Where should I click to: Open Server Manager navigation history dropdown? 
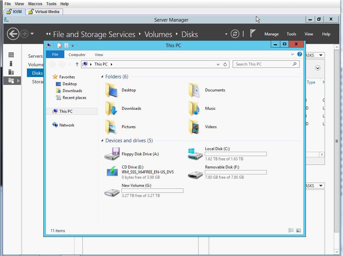pos(32,34)
